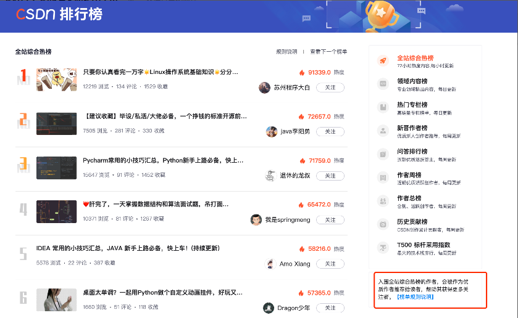The image size is (518, 318).
Task: Click 查看下一个榜单 link
Action: tap(328, 52)
